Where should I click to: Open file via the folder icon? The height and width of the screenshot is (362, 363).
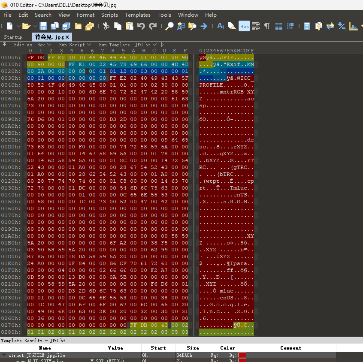[x=27, y=26]
